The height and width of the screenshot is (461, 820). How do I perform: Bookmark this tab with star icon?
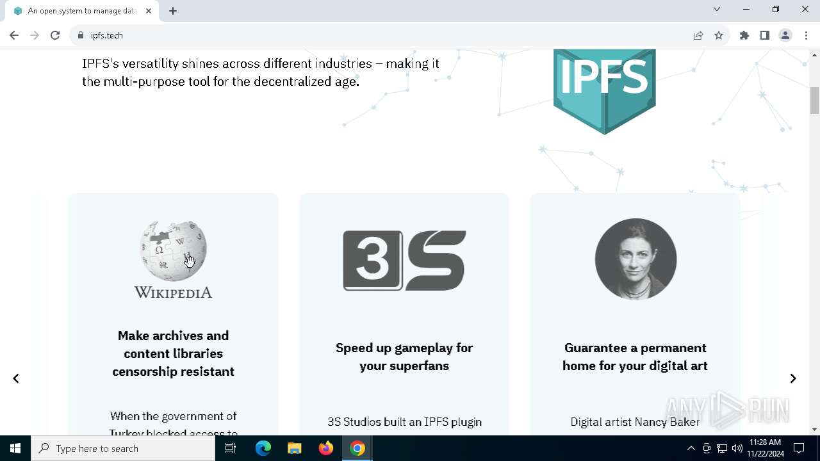pyautogui.click(x=719, y=35)
